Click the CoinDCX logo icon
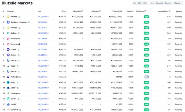The image size is (185, 112). tap(8, 110)
